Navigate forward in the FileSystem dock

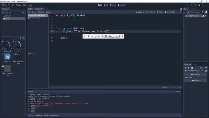(5, 12)
